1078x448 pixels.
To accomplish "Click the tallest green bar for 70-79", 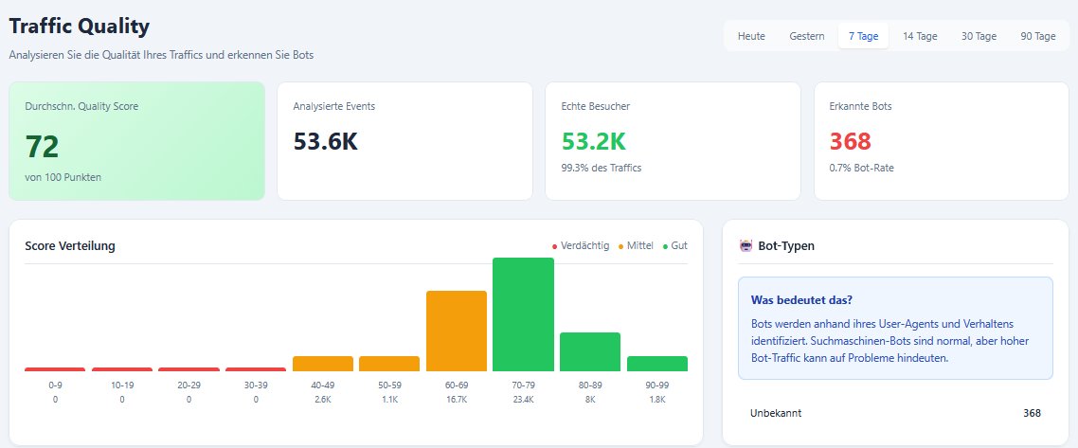I will pyautogui.click(x=523, y=314).
